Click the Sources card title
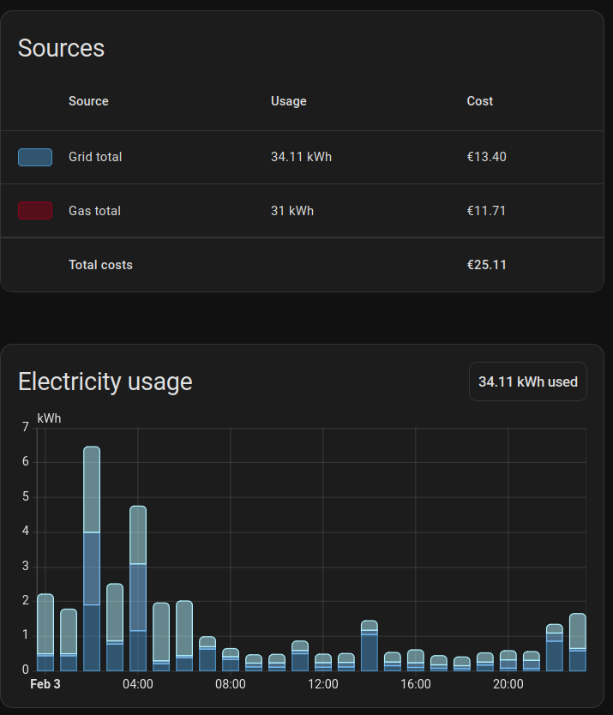The width and height of the screenshot is (613, 715). pyautogui.click(x=61, y=48)
